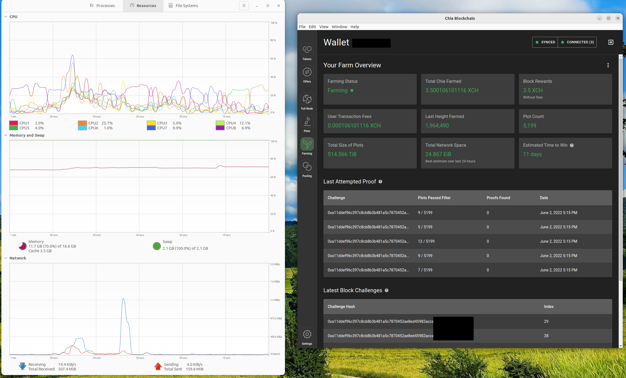
Task: Click the red Sending arrow icon
Action: [x=158, y=366]
